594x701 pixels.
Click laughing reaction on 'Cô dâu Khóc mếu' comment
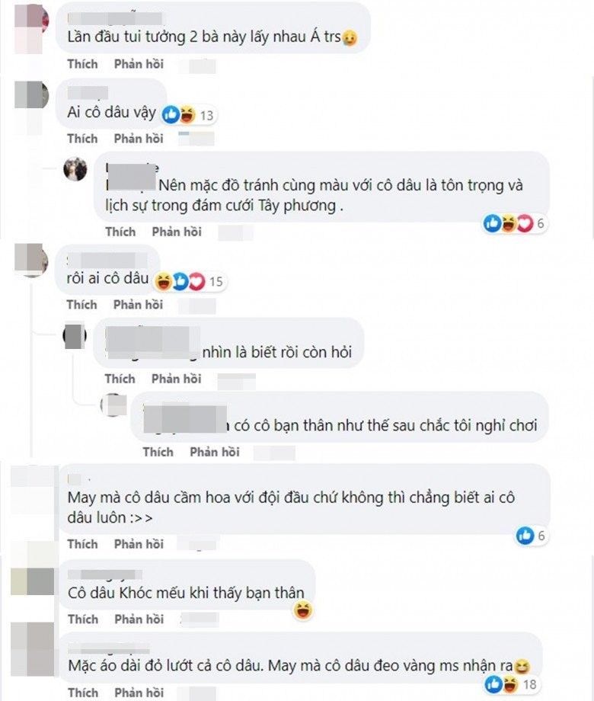(x=302, y=610)
